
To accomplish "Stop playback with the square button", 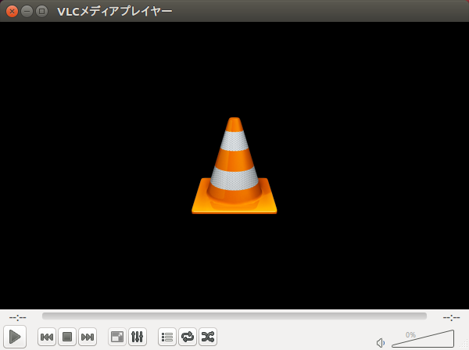I will click(67, 337).
